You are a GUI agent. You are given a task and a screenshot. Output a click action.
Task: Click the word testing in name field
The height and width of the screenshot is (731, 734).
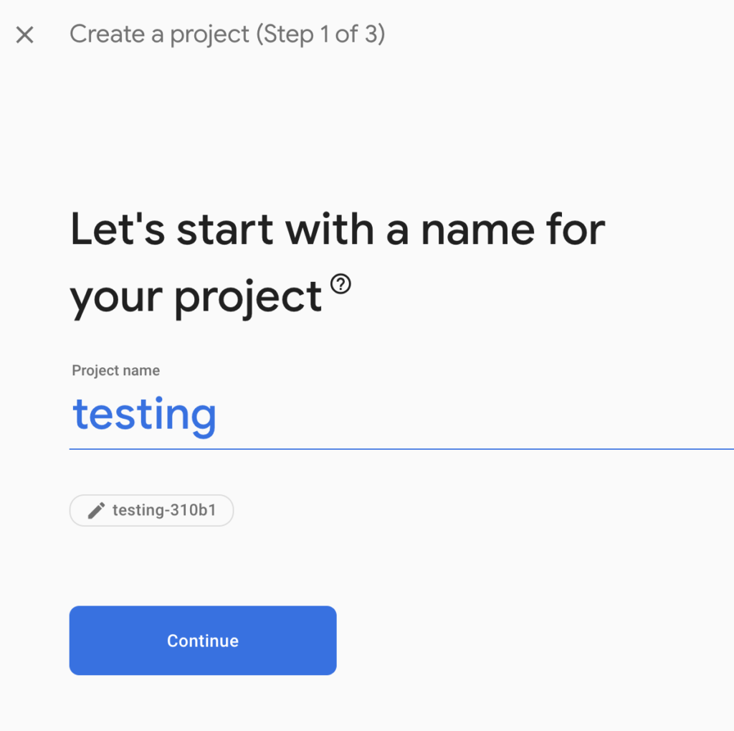point(144,415)
